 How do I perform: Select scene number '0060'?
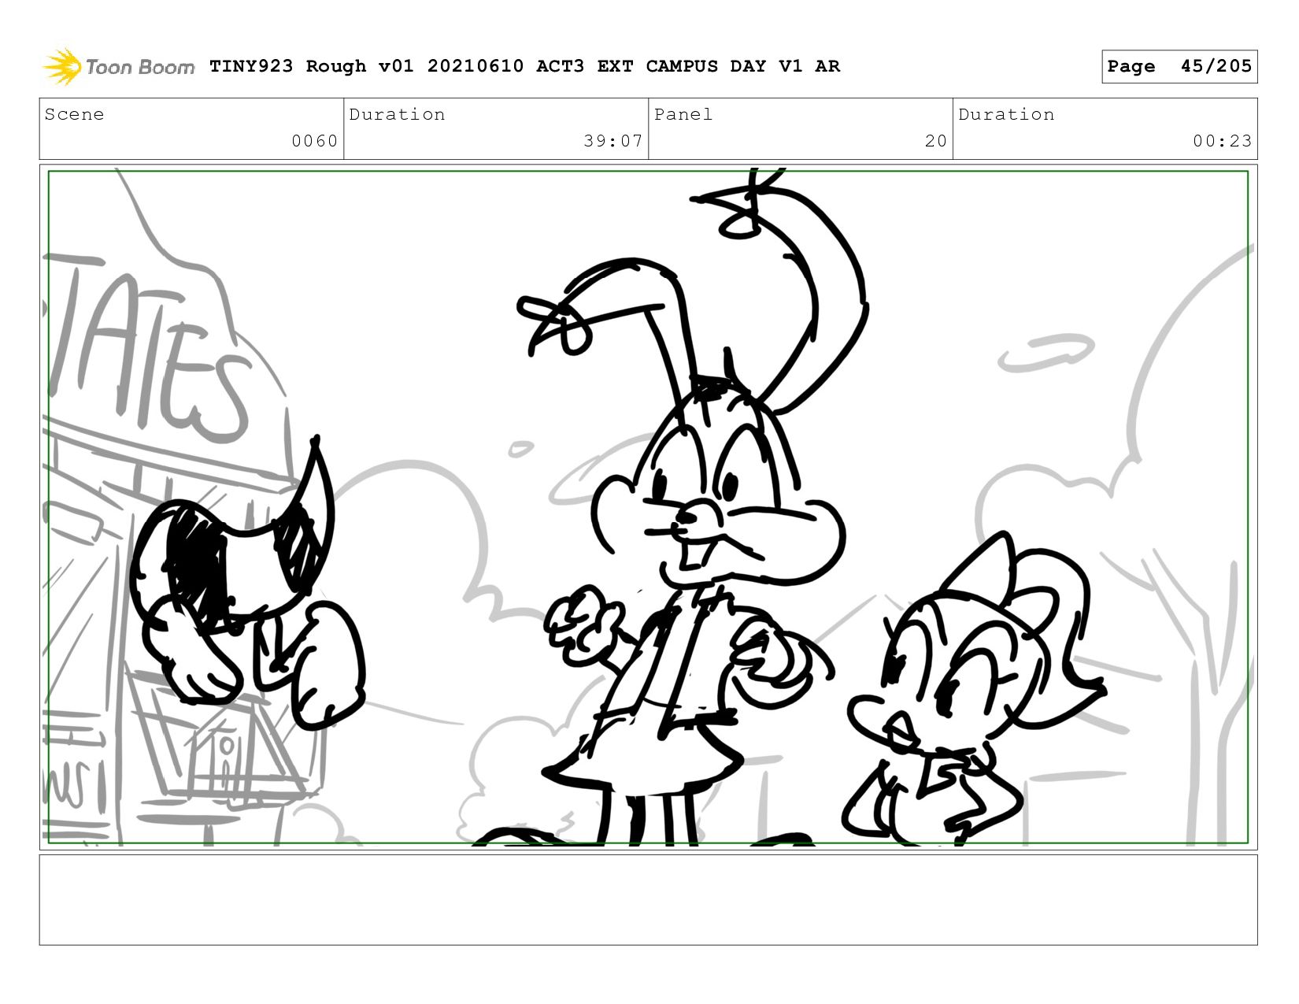[x=314, y=141]
